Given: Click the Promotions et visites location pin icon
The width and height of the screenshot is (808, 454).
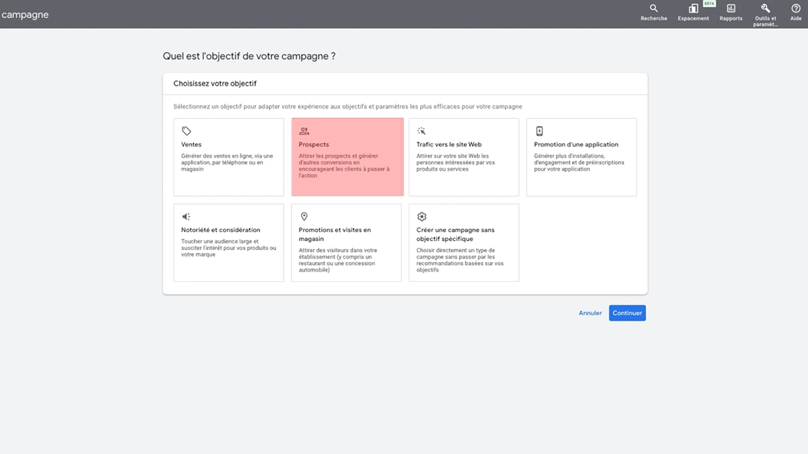Looking at the screenshot, I should 304,217.
